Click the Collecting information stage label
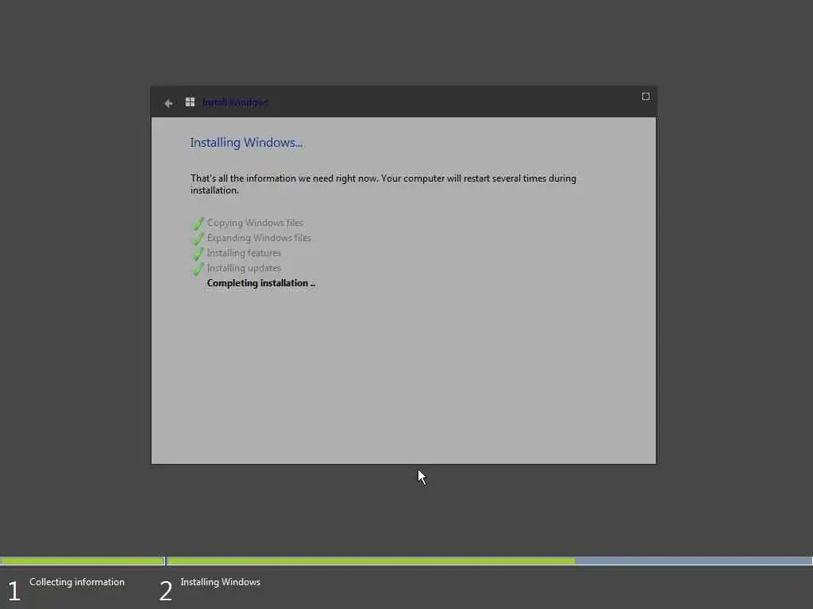This screenshot has width=813, height=609. [77, 582]
